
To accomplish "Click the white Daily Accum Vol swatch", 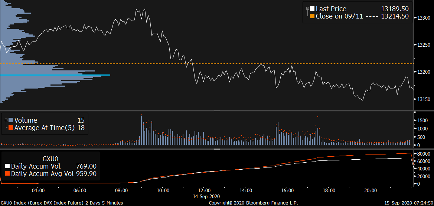I will coord(7,166).
